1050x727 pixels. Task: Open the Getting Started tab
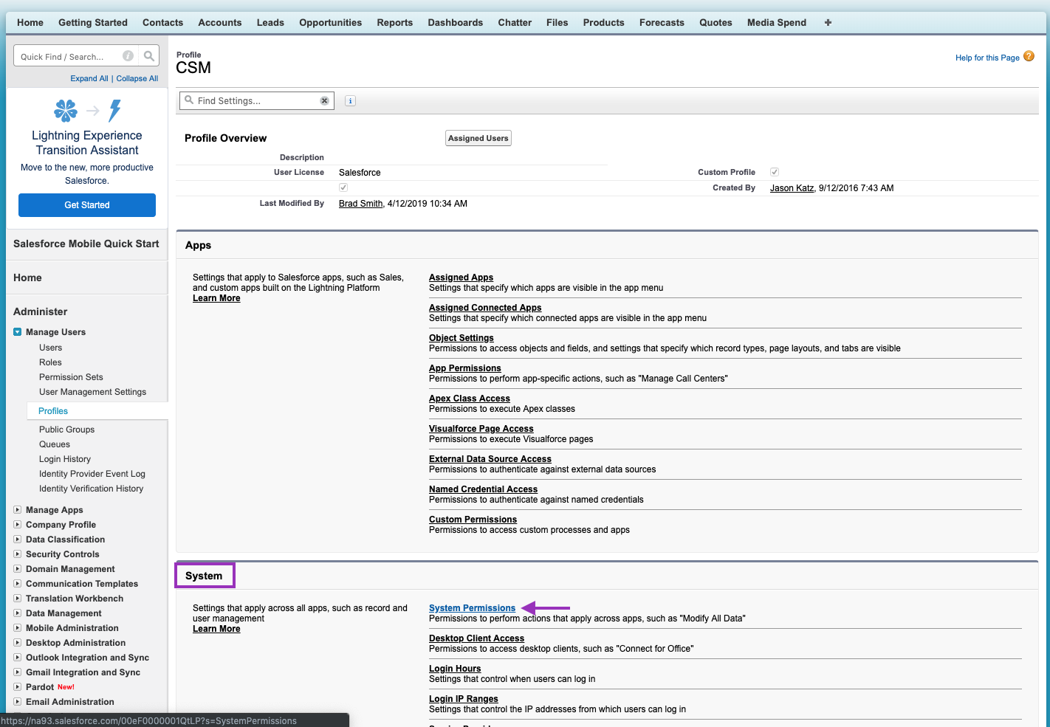pos(93,23)
